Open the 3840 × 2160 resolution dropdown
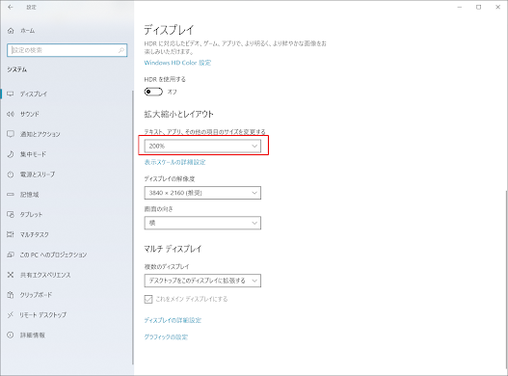The width and height of the screenshot is (508, 376). tap(202, 193)
